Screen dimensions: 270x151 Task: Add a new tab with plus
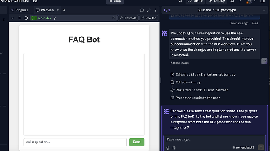click(x=64, y=10)
